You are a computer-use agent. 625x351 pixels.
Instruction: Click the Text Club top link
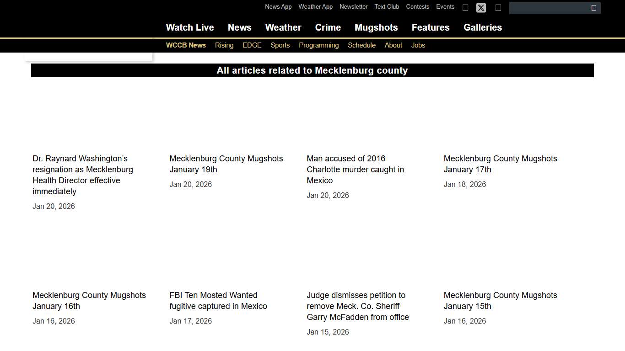pos(387,7)
